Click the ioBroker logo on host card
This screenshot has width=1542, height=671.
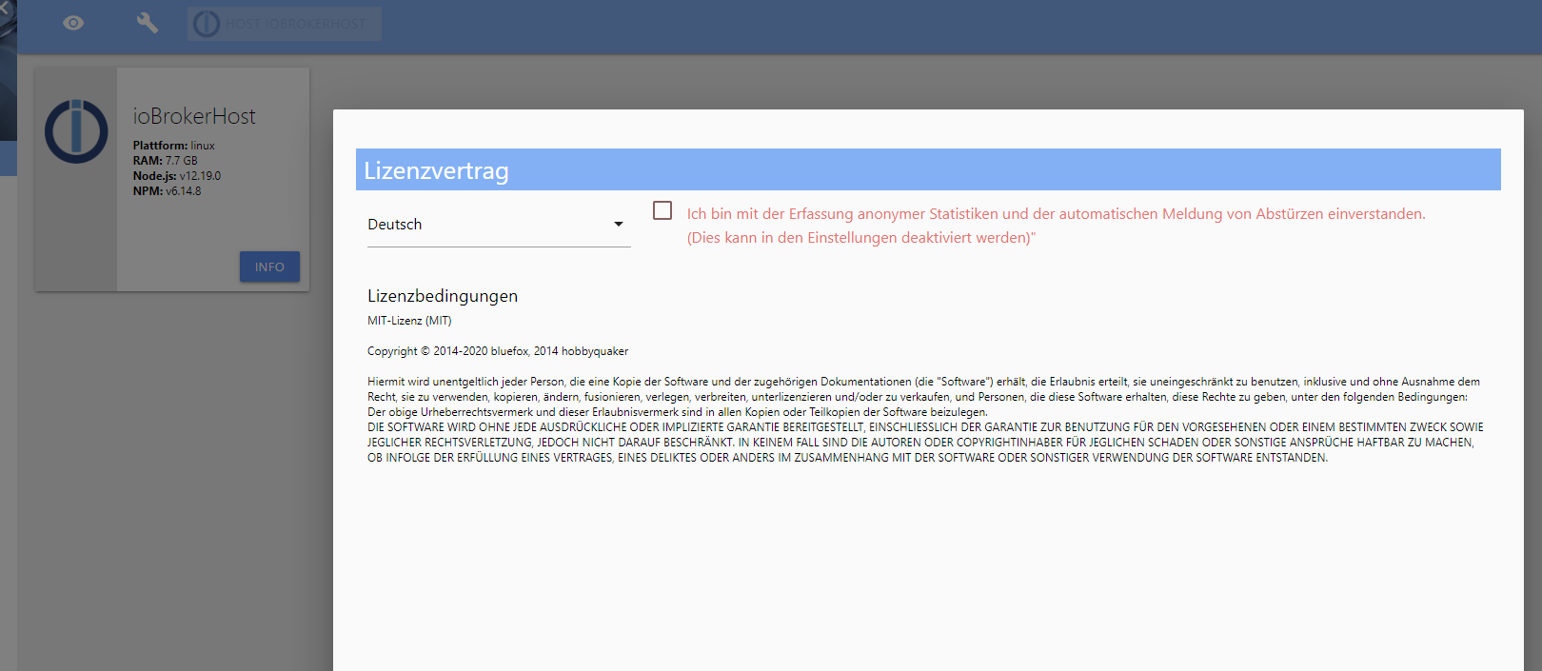(76, 131)
